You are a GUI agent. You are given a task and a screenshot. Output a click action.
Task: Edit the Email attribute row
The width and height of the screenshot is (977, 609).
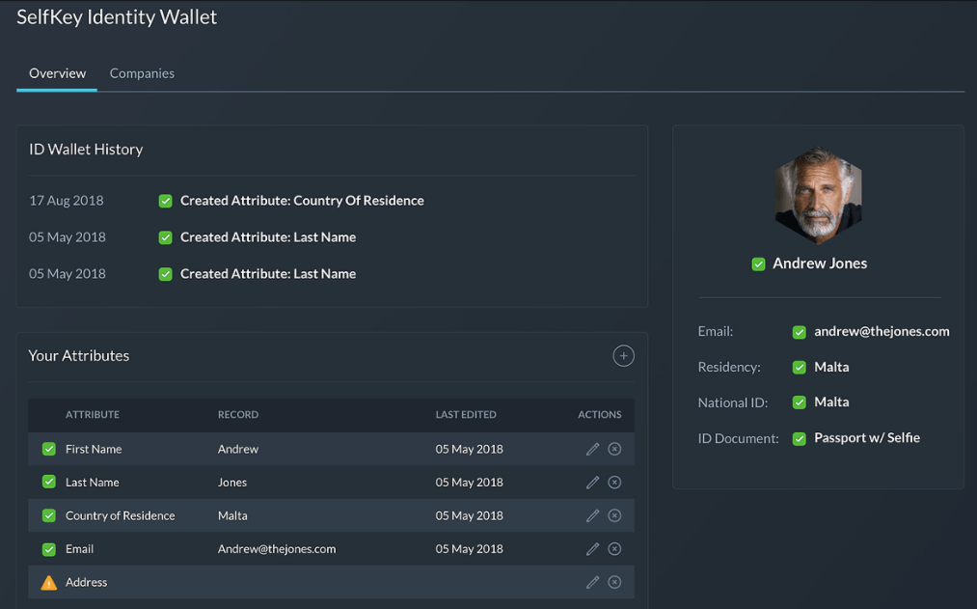[x=592, y=548]
